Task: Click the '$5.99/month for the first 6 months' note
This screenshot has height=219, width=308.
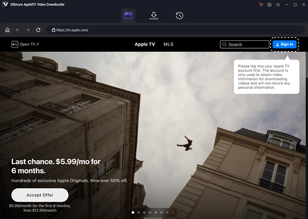Action: pos(40,208)
